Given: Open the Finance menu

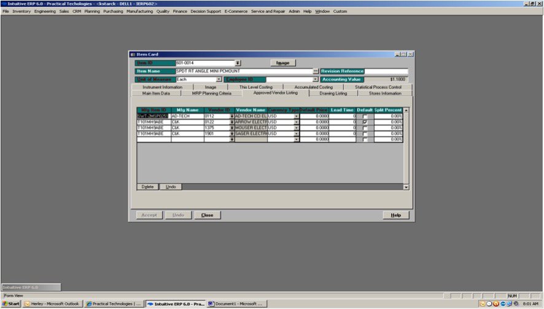Looking at the screenshot, I should [x=180, y=12].
